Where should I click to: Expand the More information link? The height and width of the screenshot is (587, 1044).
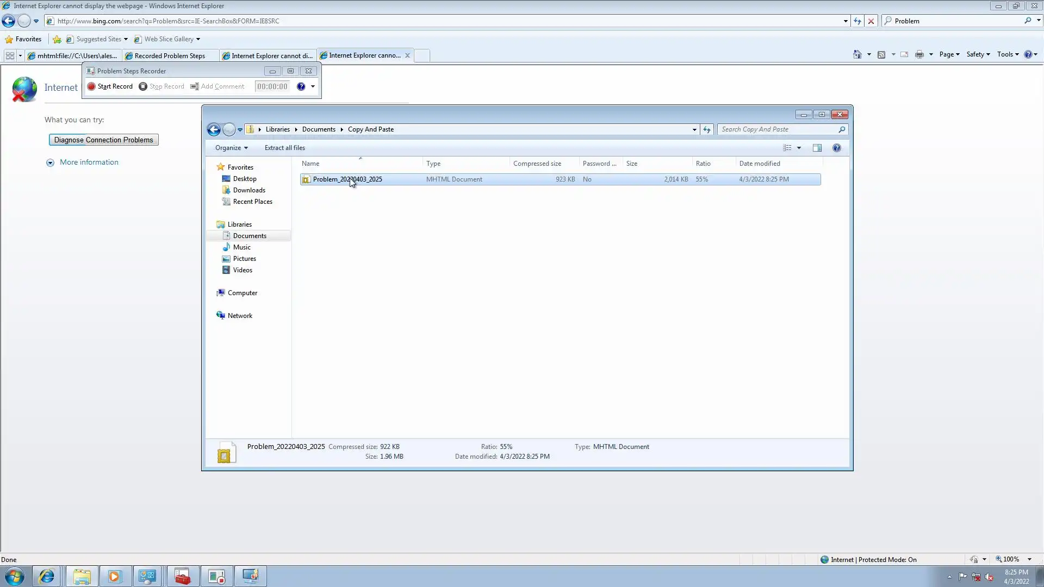pyautogui.click(x=89, y=162)
